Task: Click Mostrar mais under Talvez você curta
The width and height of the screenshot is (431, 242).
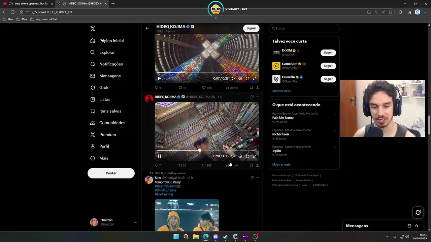Action: [281, 91]
